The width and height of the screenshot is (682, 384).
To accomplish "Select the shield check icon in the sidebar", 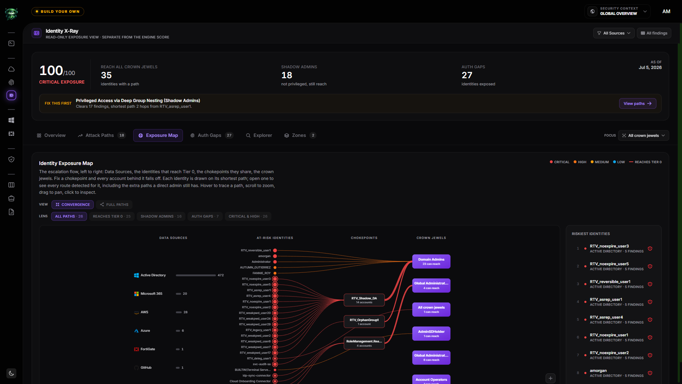I will tap(11, 159).
